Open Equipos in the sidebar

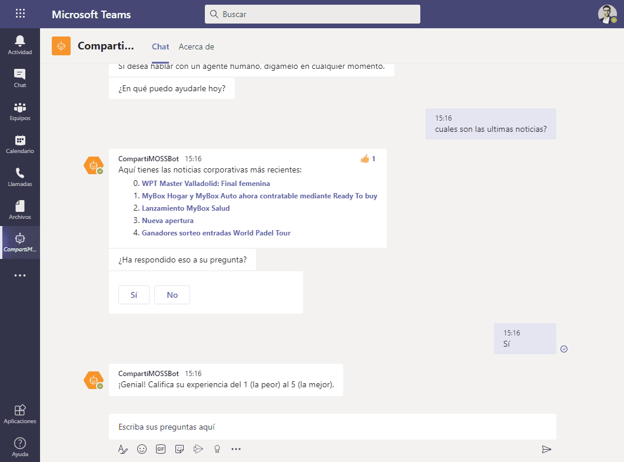coord(20,111)
